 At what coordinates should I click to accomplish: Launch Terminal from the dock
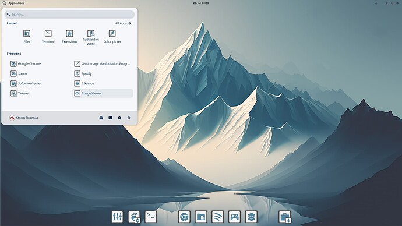(151, 217)
